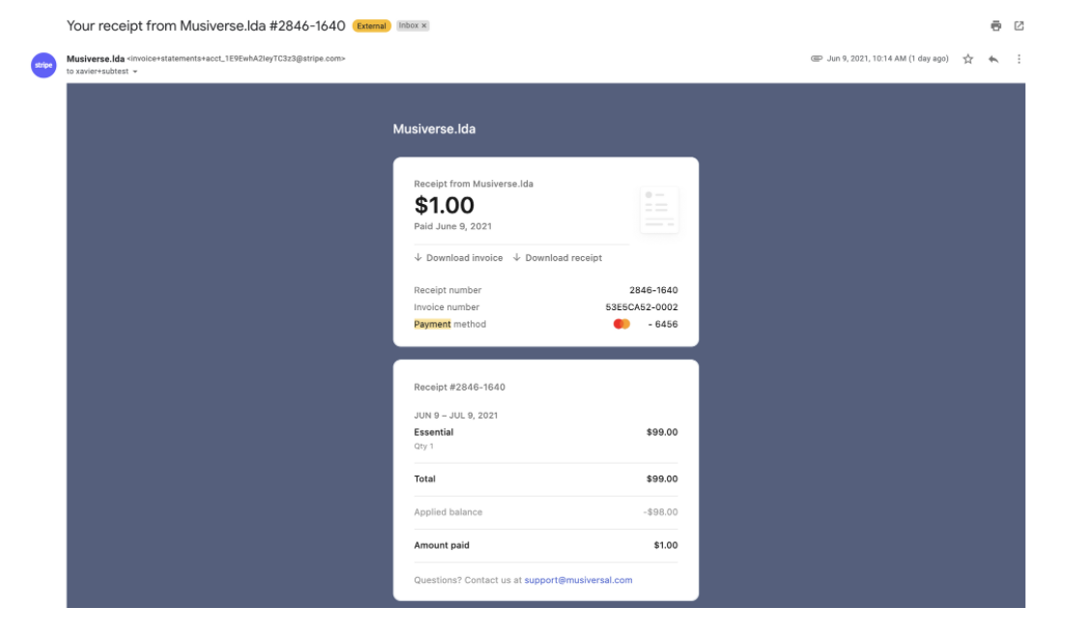Remove the Inbox label with its x
The width and height of the screenshot is (1066, 636).
[423, 26]
